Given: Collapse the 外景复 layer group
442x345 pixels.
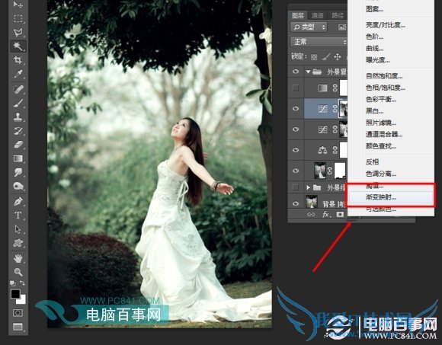Looking at the screenshot, I should (308, 72).
